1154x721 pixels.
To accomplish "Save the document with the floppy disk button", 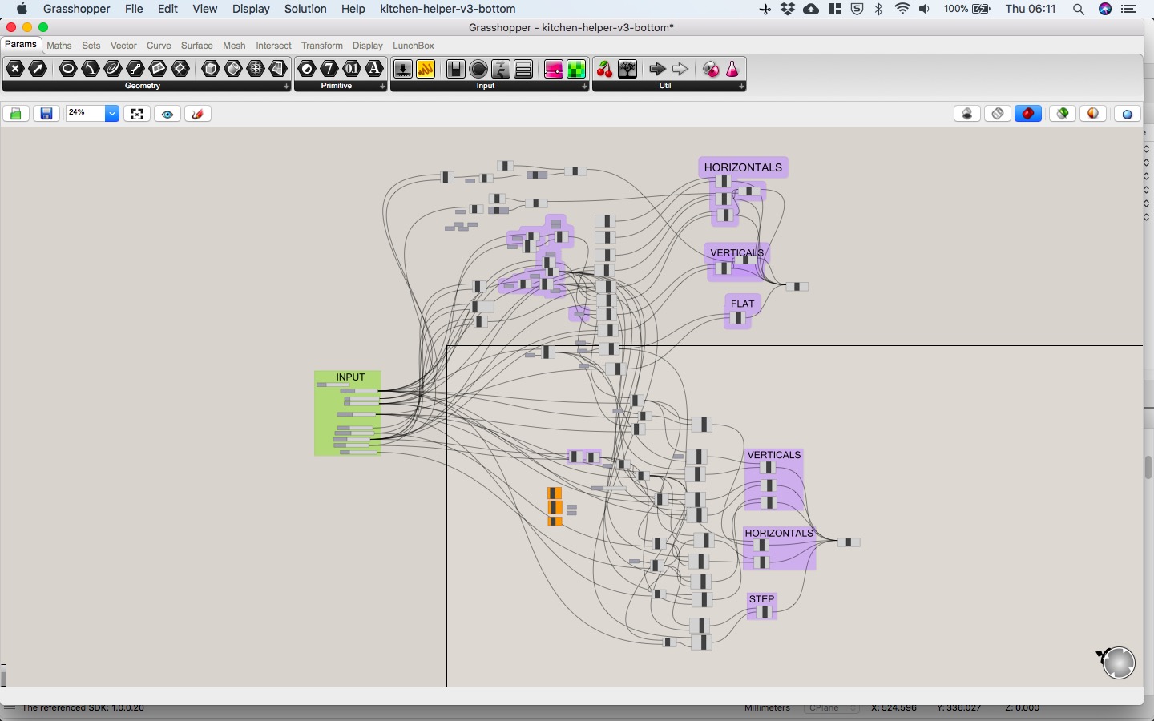I will 46,114.
